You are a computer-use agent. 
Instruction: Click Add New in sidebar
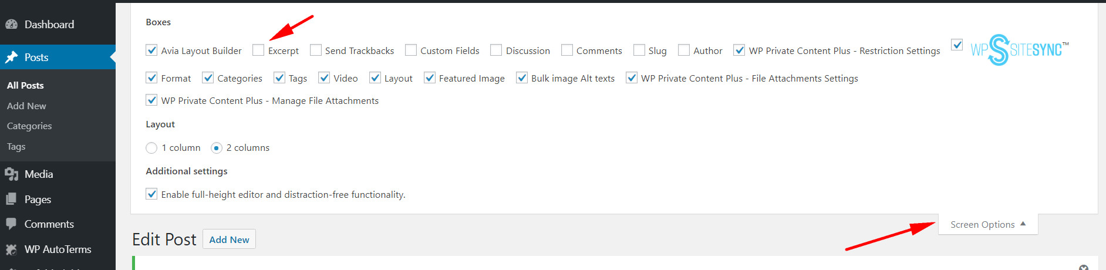pyautogui.click(x=26, y=106)
